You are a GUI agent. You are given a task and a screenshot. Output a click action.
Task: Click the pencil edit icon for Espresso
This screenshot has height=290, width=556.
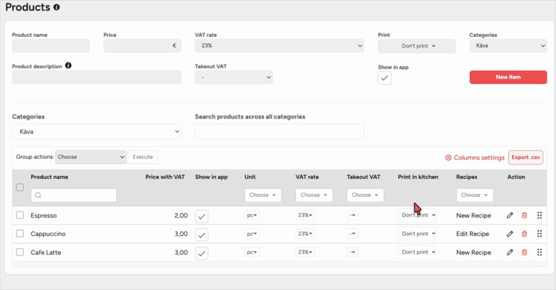[509, 215]
